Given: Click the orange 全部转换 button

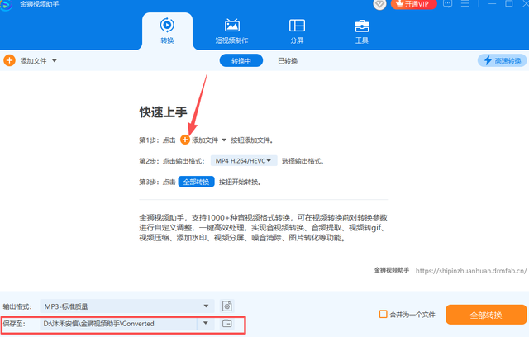Looking at the screenshot, I should point(486,315).
